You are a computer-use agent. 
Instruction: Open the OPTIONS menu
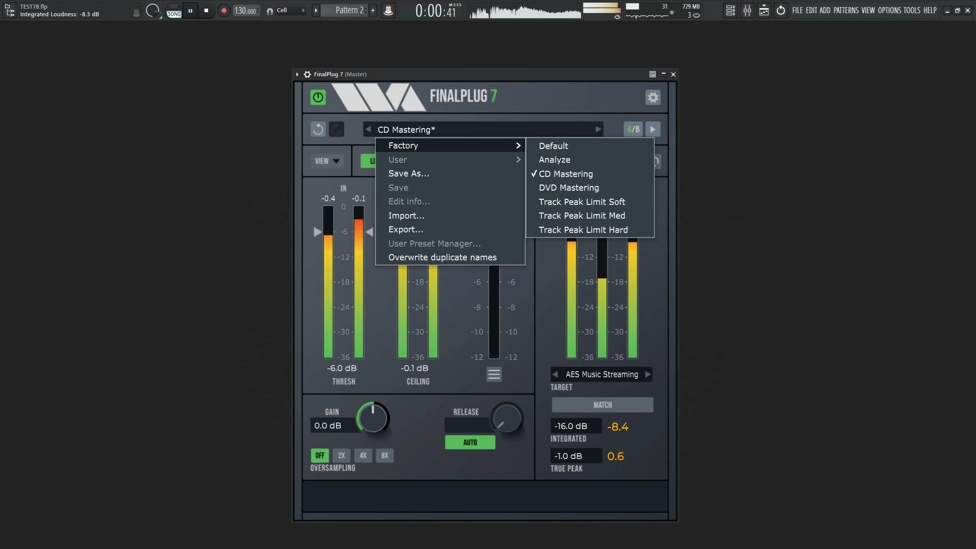[x=889, y=10]
